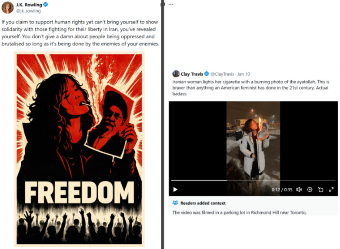Click the @ClayTravis handle
Screen dimensions: 340x249
(x=222, y=74)
